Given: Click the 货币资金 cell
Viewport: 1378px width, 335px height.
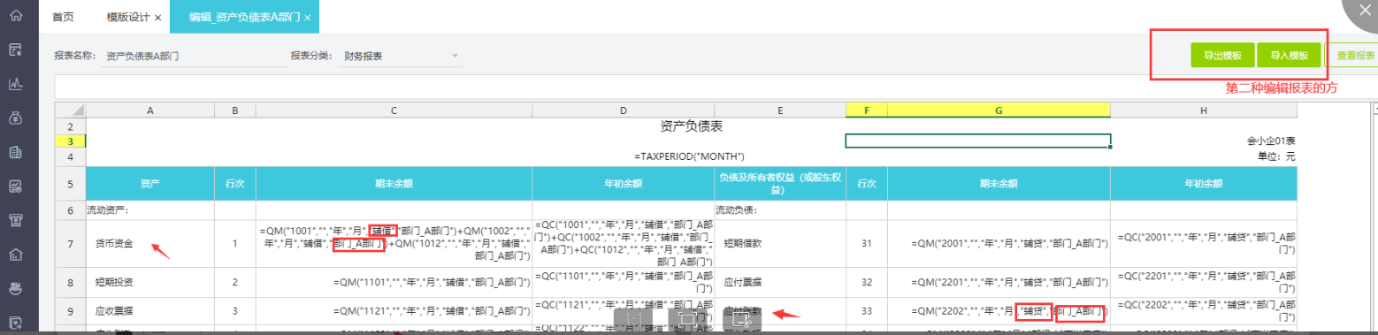Looking at the screenshot, I should (x=149, y=242).
